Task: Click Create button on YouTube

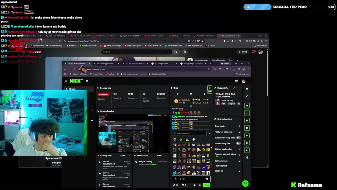Action: point(242,52)
